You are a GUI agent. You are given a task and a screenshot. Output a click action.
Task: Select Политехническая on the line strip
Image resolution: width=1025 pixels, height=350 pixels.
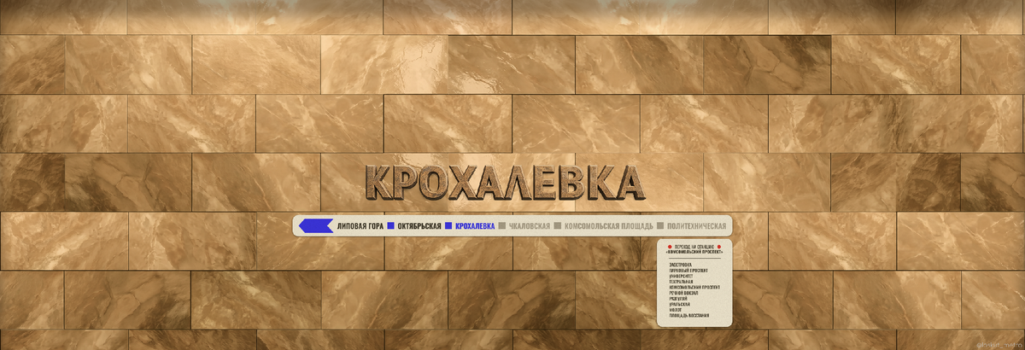pyautogui.click(x=696, y=226)
